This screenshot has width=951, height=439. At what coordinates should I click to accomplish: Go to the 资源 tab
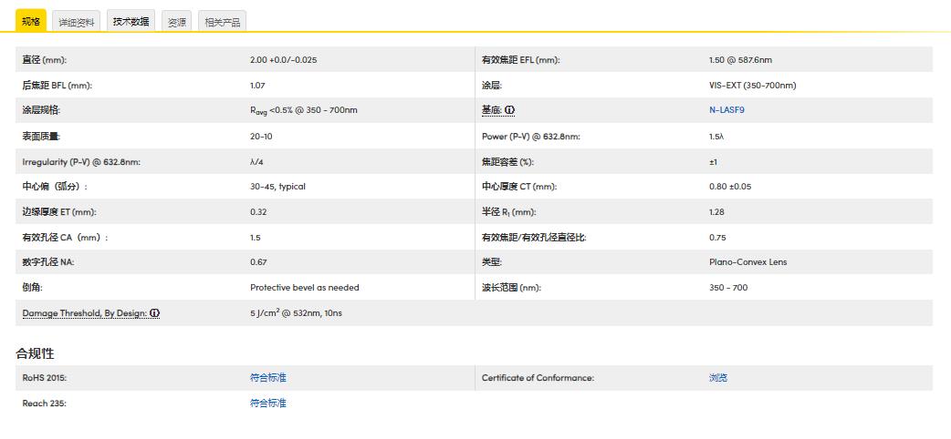[176, 22]
